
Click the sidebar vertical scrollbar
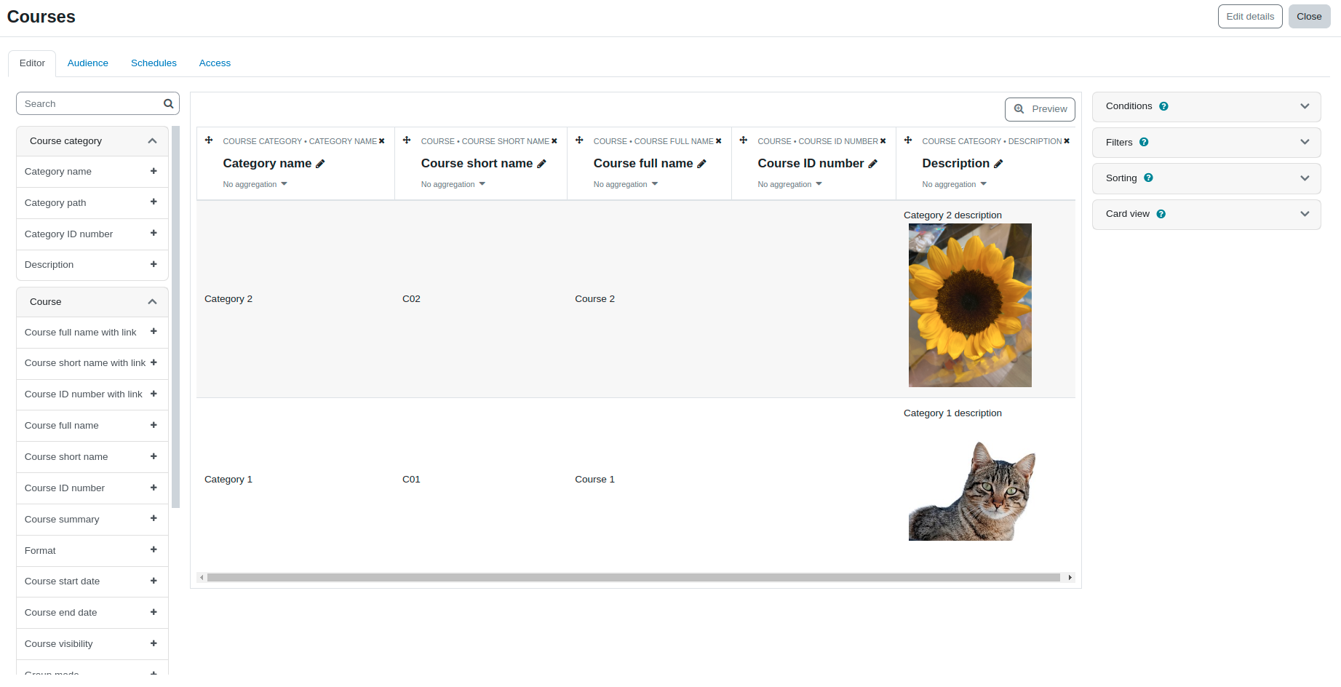tap(175, 317)
